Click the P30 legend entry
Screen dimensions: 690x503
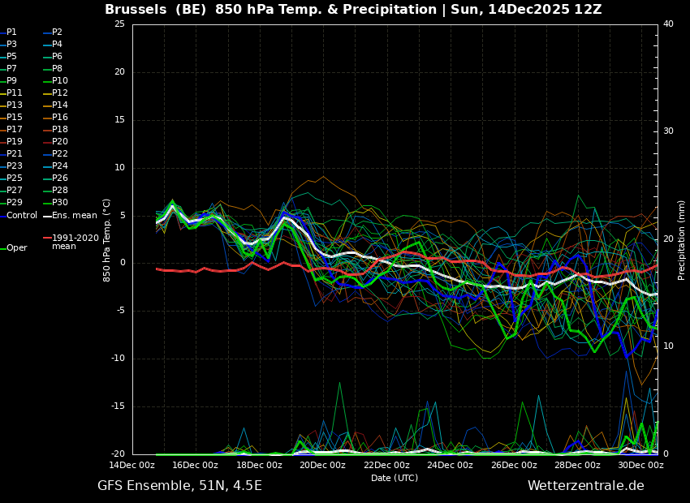(60, 203)
